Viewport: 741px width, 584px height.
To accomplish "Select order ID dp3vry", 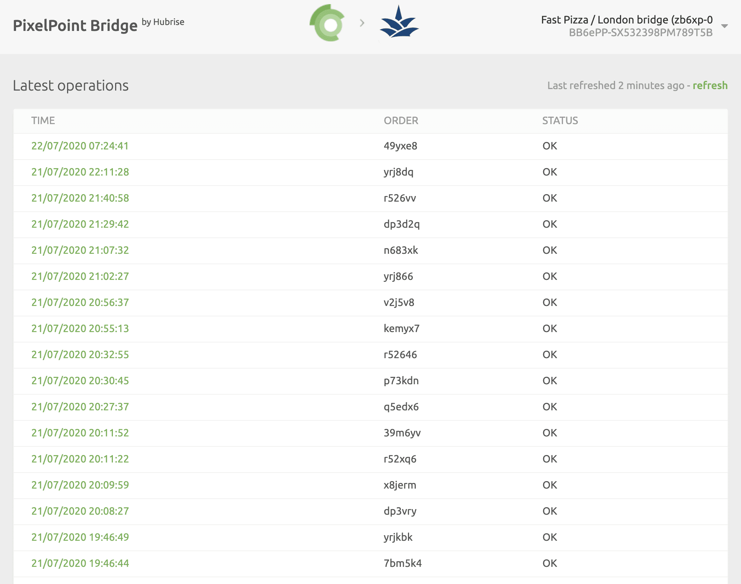I will [x=400, y=511].
